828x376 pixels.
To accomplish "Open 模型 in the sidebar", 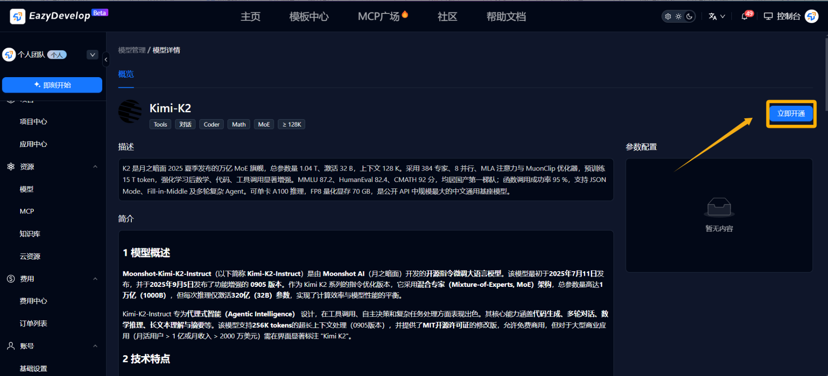I will tap(26, 189).
